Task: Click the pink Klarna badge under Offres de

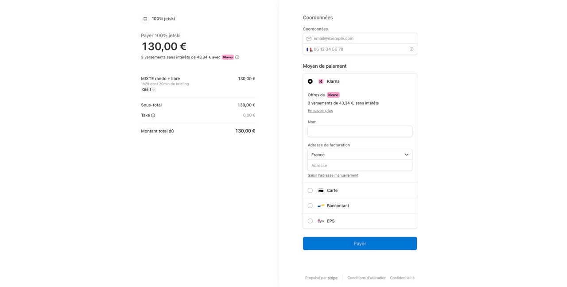Action: (333, 95)
